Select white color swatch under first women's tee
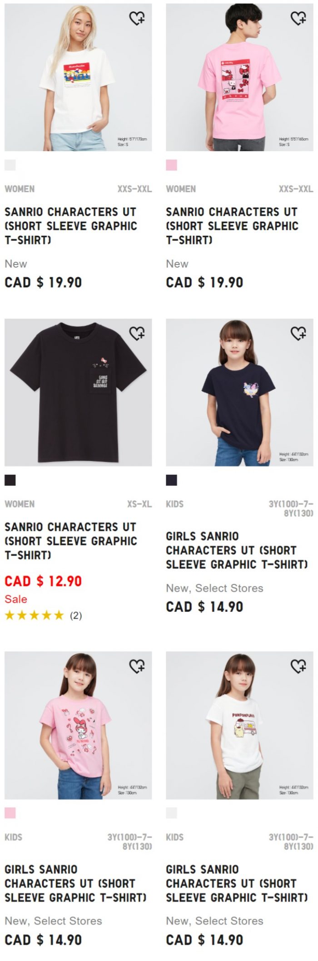 [10, 165]
